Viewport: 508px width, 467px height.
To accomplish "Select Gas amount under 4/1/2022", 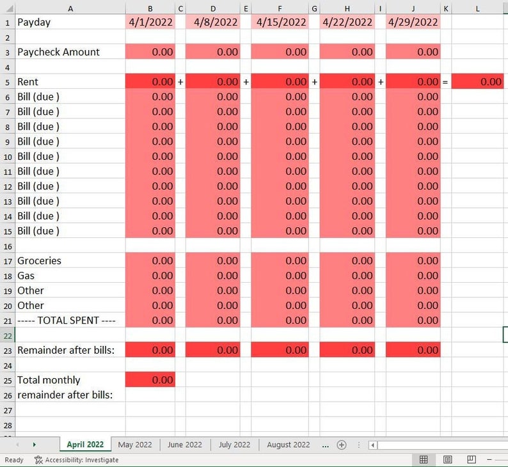I will point(150,275).
